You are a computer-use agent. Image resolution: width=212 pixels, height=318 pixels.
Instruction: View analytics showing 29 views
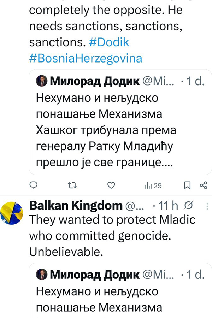click(x=153, y=185)
